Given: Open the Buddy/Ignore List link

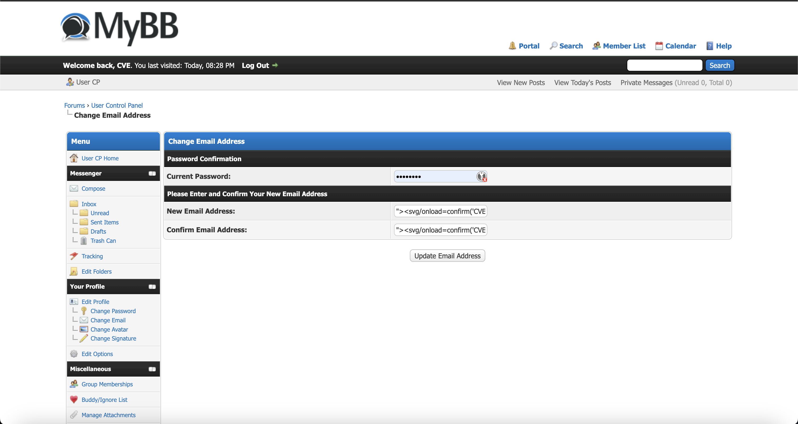Looking at the screenshot, I should [x=104, y=400].
